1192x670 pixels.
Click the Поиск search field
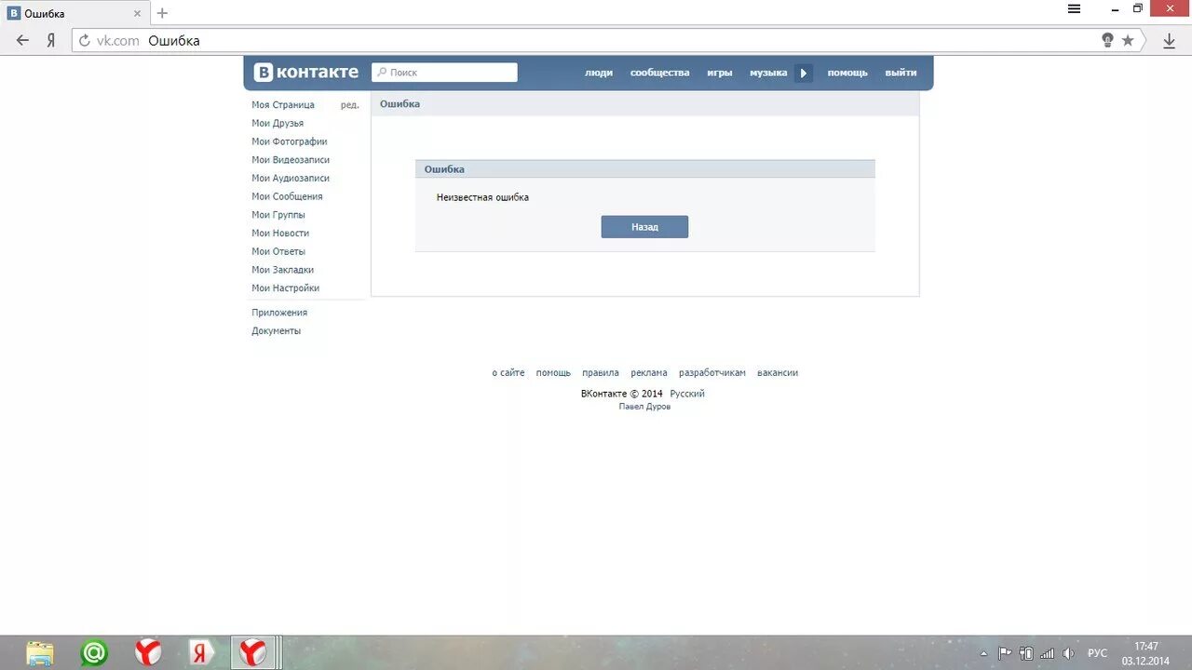444,73
